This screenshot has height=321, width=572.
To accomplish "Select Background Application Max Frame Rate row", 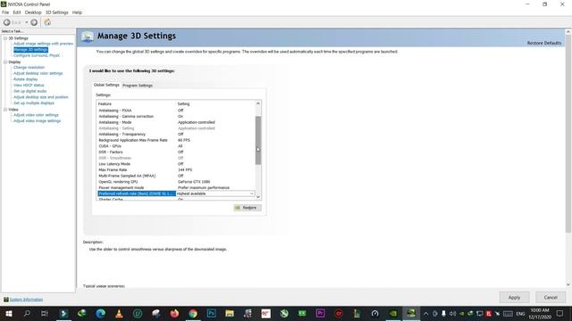I will (176, 140).
